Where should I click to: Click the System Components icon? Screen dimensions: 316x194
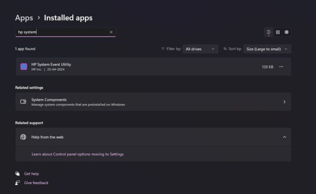coord(23,102)
